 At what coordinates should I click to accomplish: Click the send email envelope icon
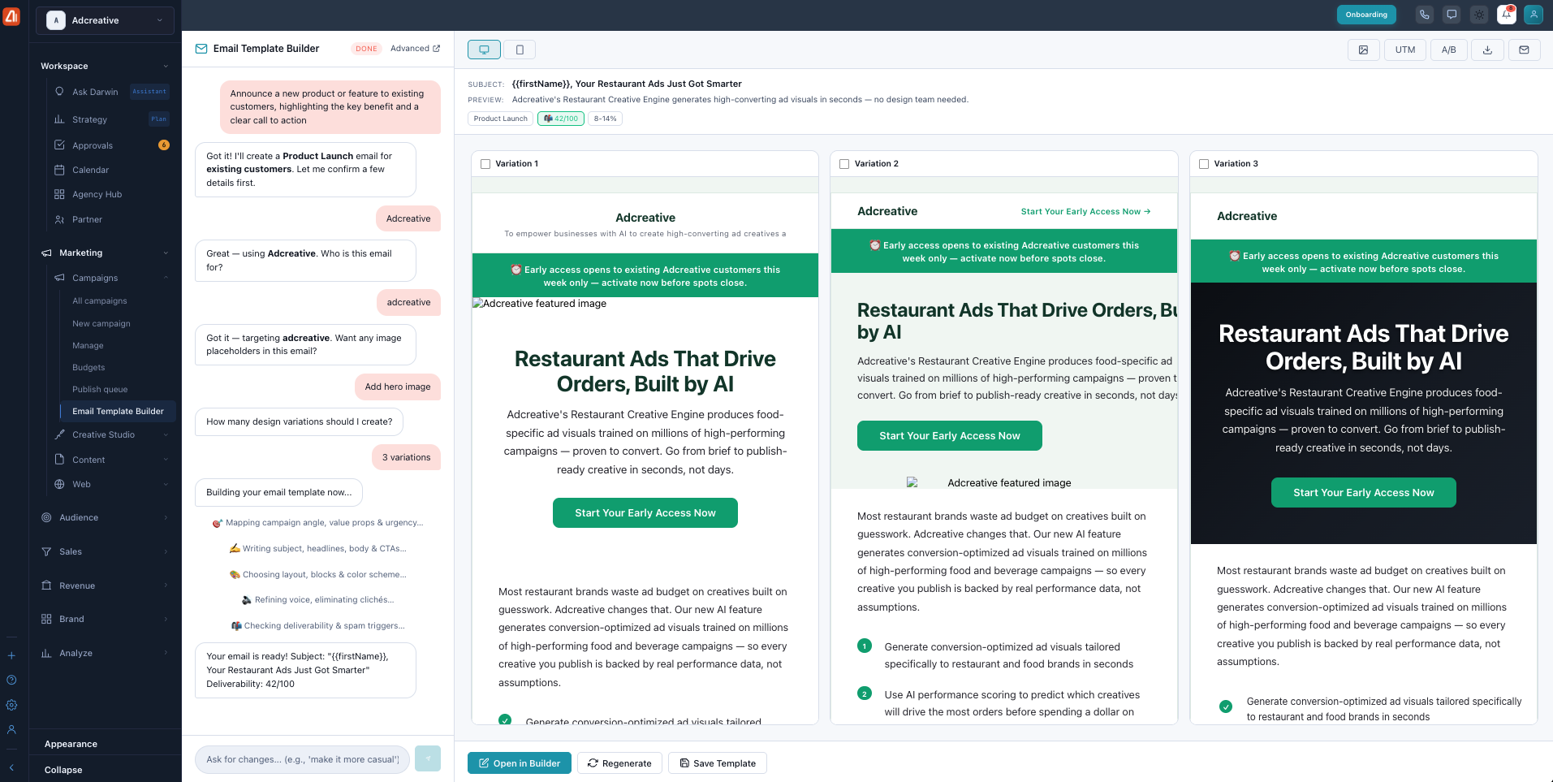pyautogui.click(x=1524, y=50)
